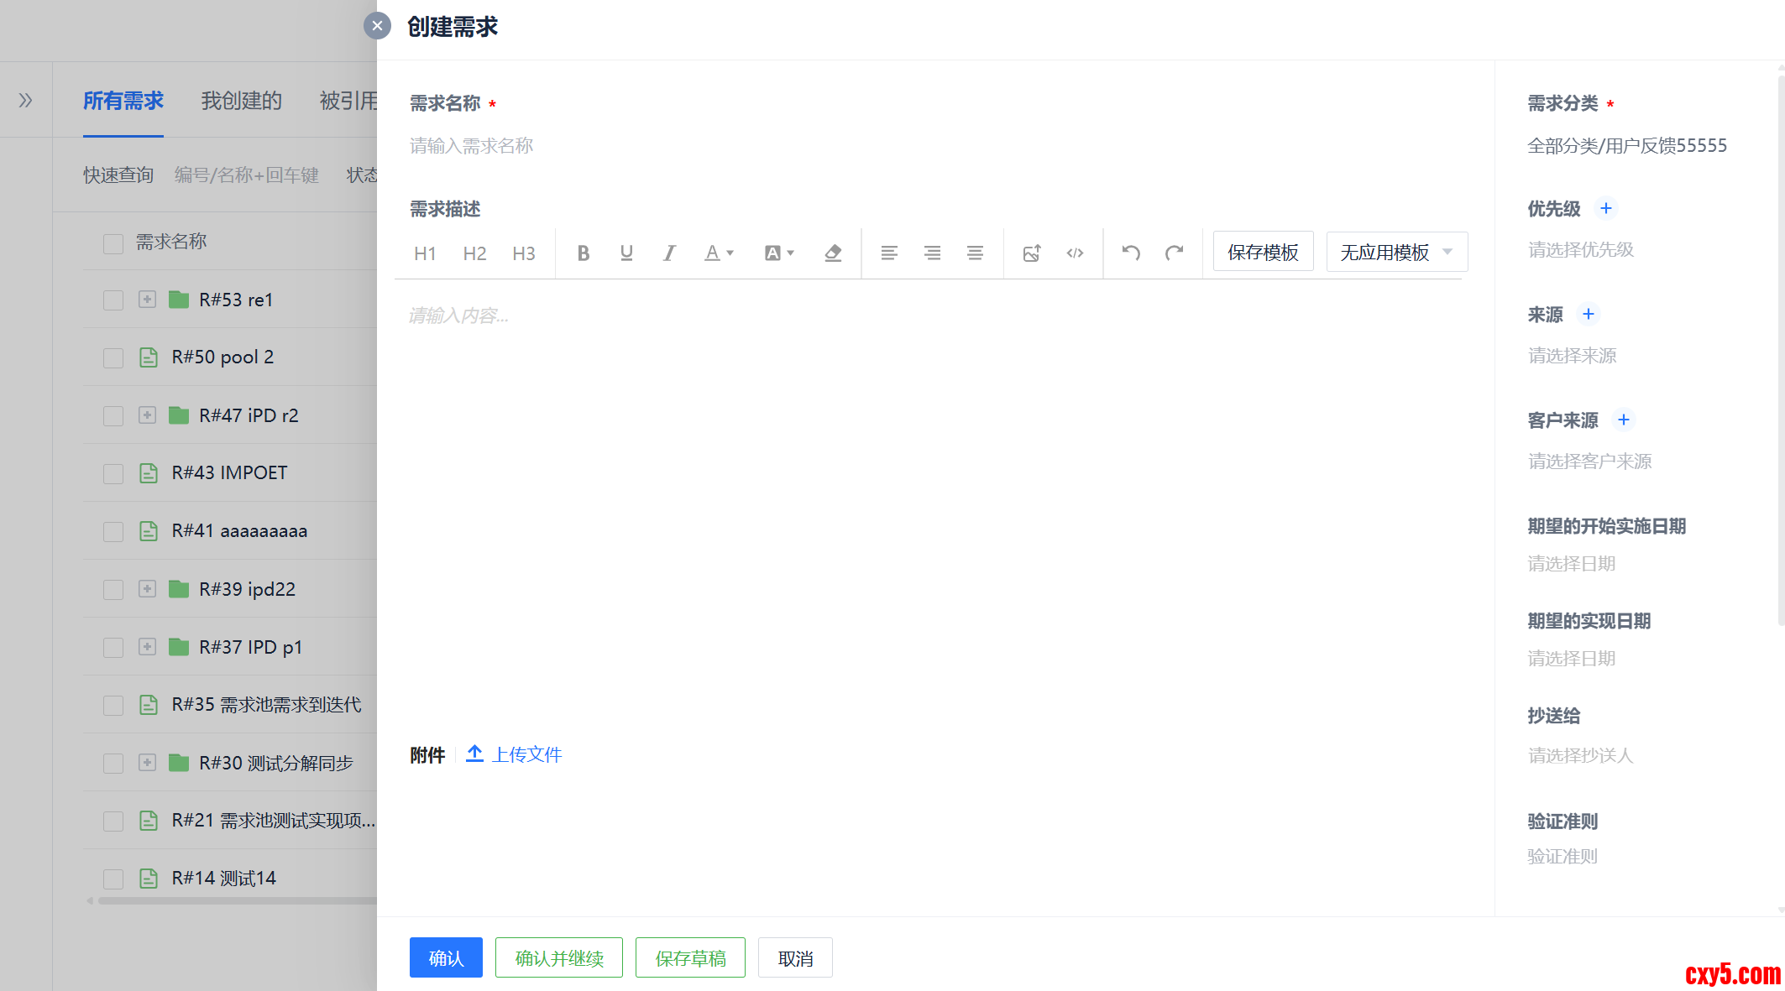This screenshot has width=1785, height=991.
Task: Open the 所有需求 tab
Action: 123,101
